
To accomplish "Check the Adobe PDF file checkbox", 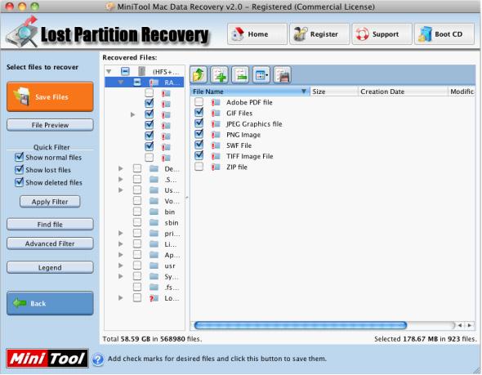I will pyautogui.click(x=199, y=102).
